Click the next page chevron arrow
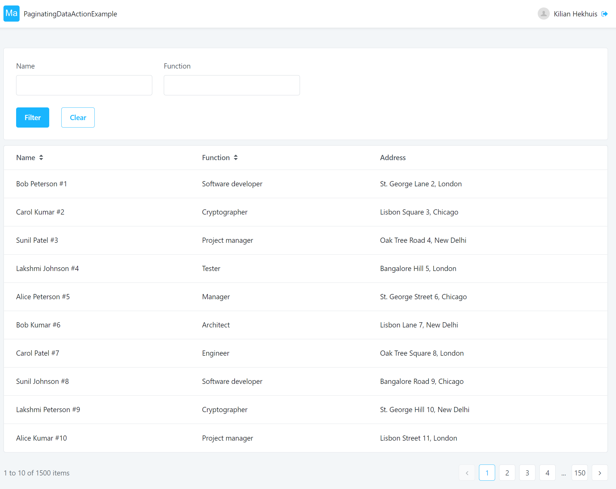The image size is (616, 489). tap(600, 473)
